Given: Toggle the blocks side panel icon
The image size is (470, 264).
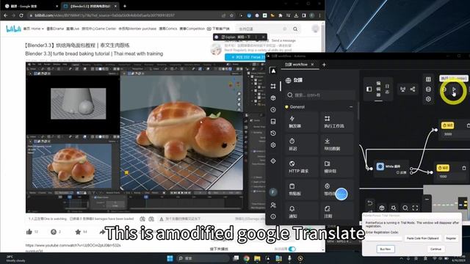Looking at the screenshot, I should point(369,89).
